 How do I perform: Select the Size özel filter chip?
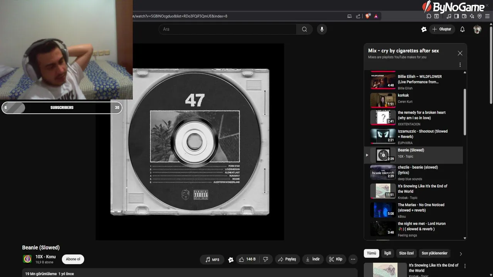[406, 253]
